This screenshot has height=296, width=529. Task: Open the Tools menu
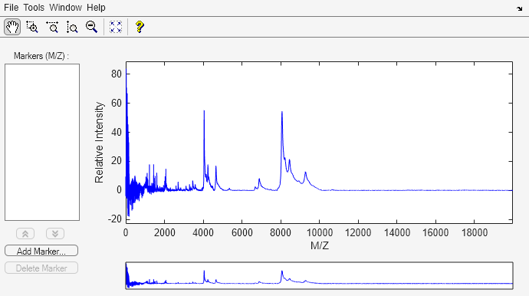34,8
